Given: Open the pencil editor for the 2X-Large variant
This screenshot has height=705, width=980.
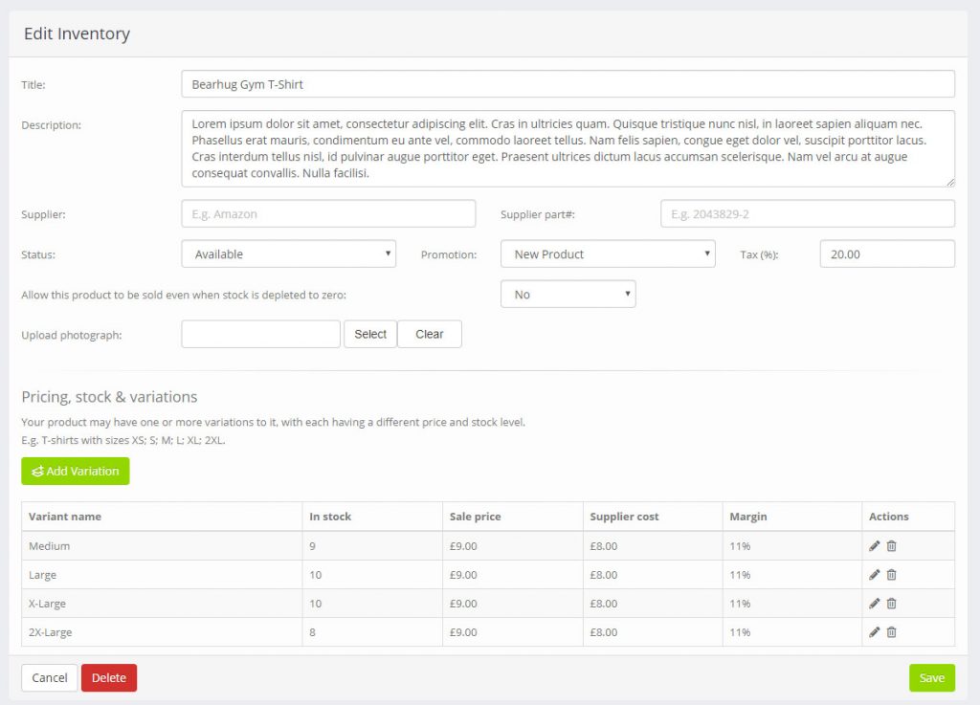Looking at the screenshot, I should pos(874,631).
